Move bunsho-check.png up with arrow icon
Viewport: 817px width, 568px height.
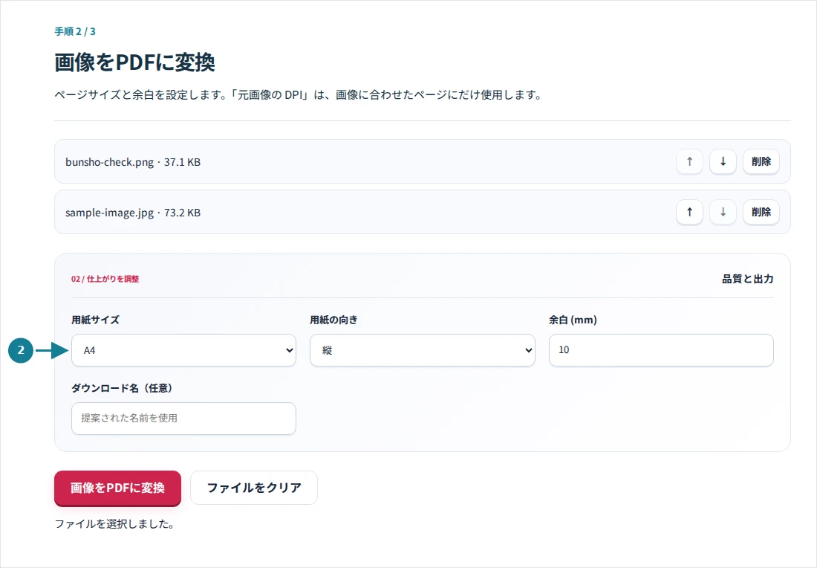[x=689, y=161]
